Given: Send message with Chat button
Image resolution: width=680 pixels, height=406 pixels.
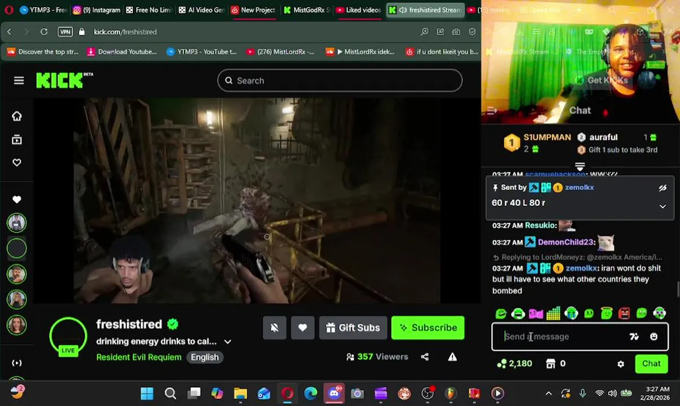Looking at the screenshot, I should click(651, 364).
